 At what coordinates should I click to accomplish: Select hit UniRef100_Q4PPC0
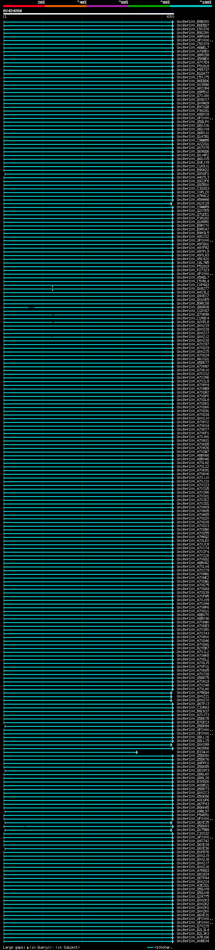click(x=193, y=763)
